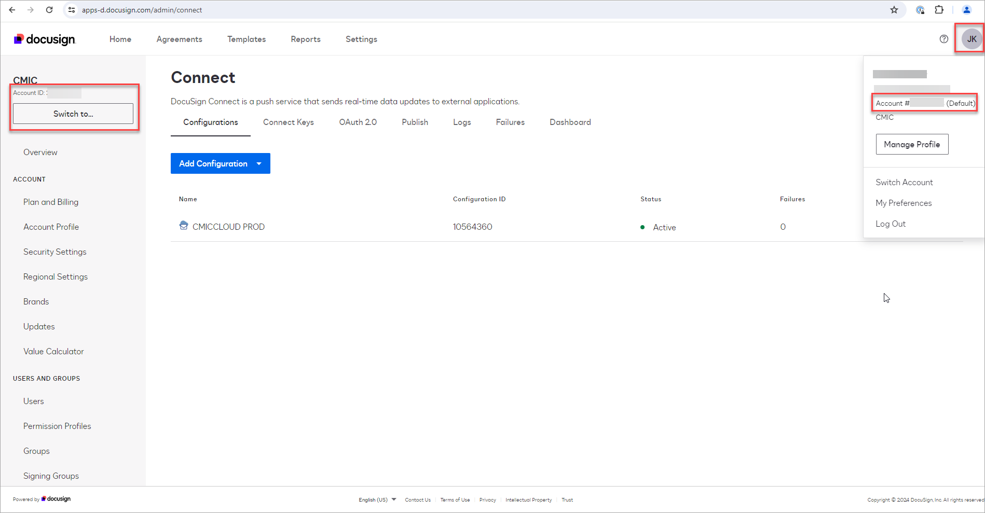The height and width of the screenshot is (513, 985).
Task: Open the Templates menu
Action: [x=247, y=39]
